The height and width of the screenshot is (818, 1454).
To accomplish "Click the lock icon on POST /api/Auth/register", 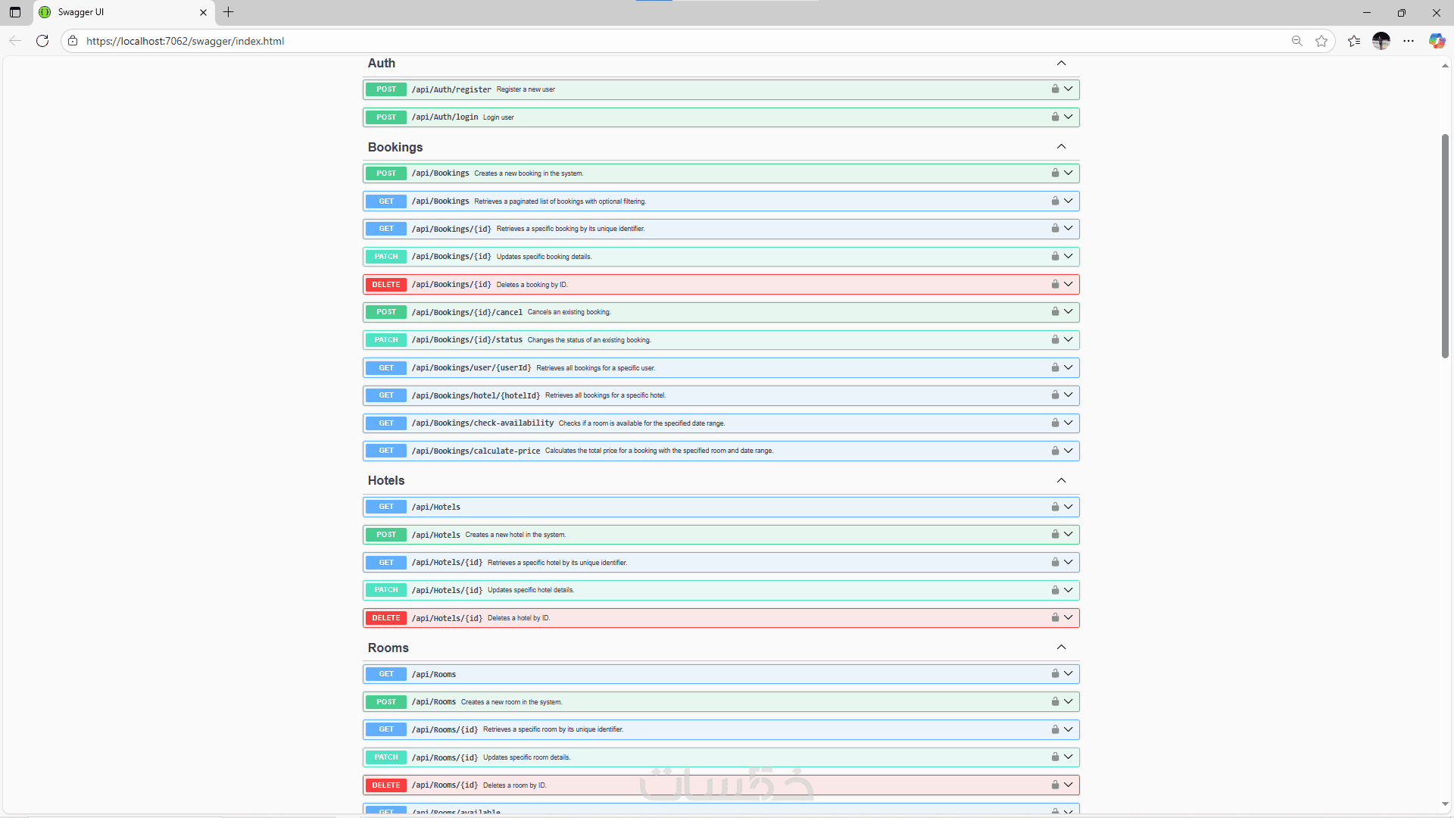I will [x=1055, y=89].
